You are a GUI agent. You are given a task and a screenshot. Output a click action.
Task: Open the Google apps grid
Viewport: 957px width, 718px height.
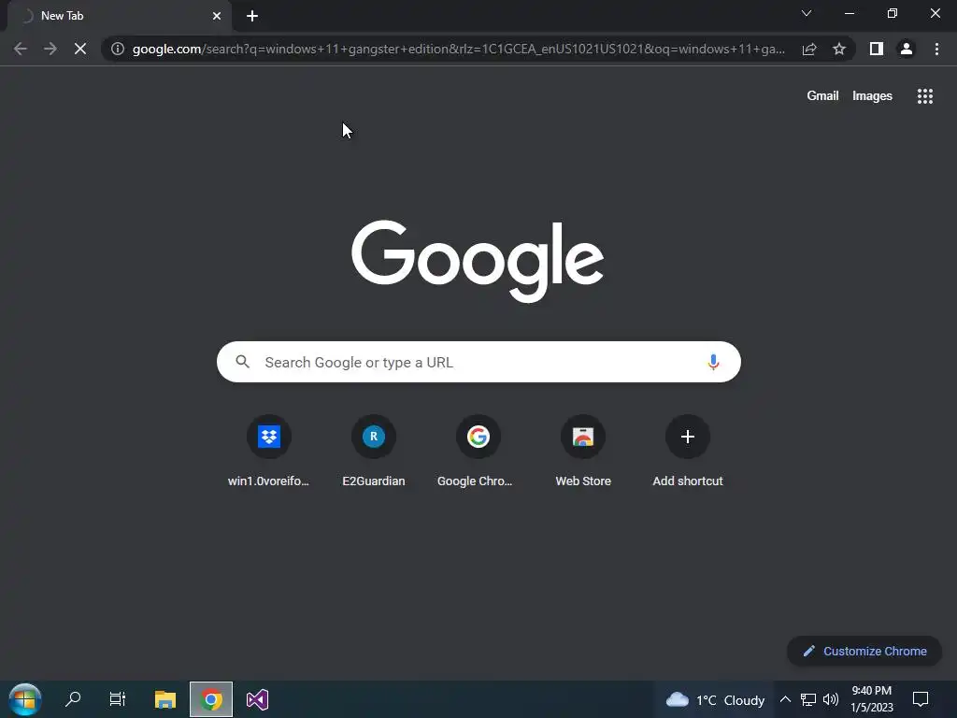tap(925, 96)
